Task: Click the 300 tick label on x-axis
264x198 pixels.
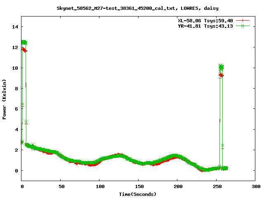Action: pos(255,187)
